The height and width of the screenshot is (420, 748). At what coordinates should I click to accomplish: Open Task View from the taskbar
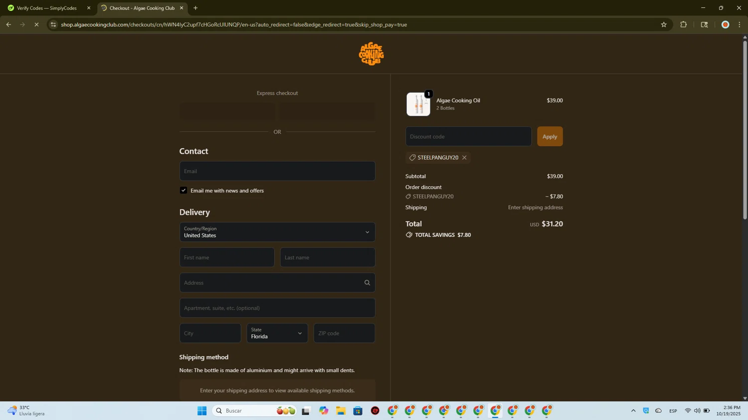tap(306, 411)
